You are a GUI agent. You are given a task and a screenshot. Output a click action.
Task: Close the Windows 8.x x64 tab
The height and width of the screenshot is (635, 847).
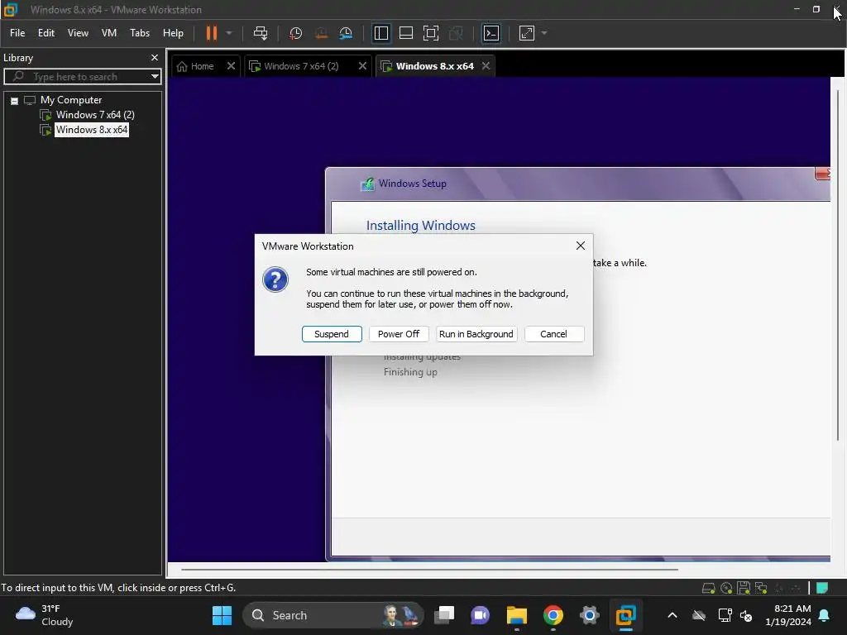click(486, 66)
